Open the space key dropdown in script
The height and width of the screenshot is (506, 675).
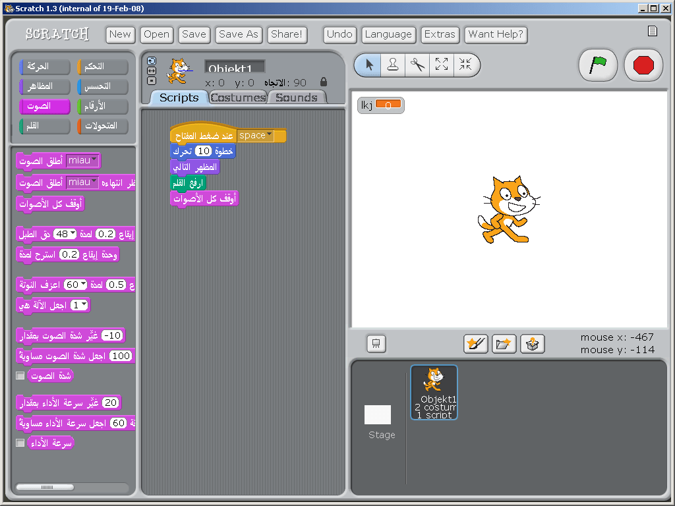pos(269,136)
